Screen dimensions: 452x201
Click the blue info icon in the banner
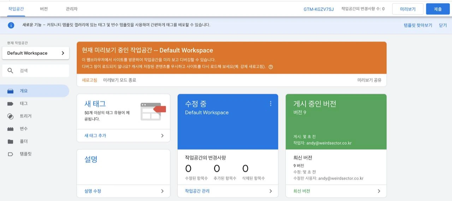click(11, 25)
